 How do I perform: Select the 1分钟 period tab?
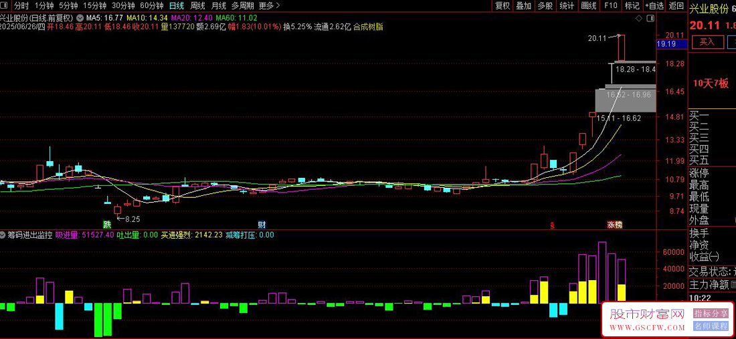pyautogui.click(x=43, y=6)
